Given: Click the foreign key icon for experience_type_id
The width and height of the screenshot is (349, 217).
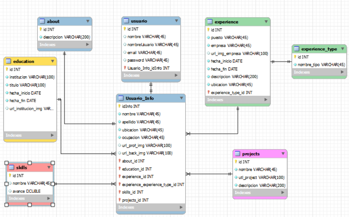Looking at the screenshot, I should tap(208, 92).
